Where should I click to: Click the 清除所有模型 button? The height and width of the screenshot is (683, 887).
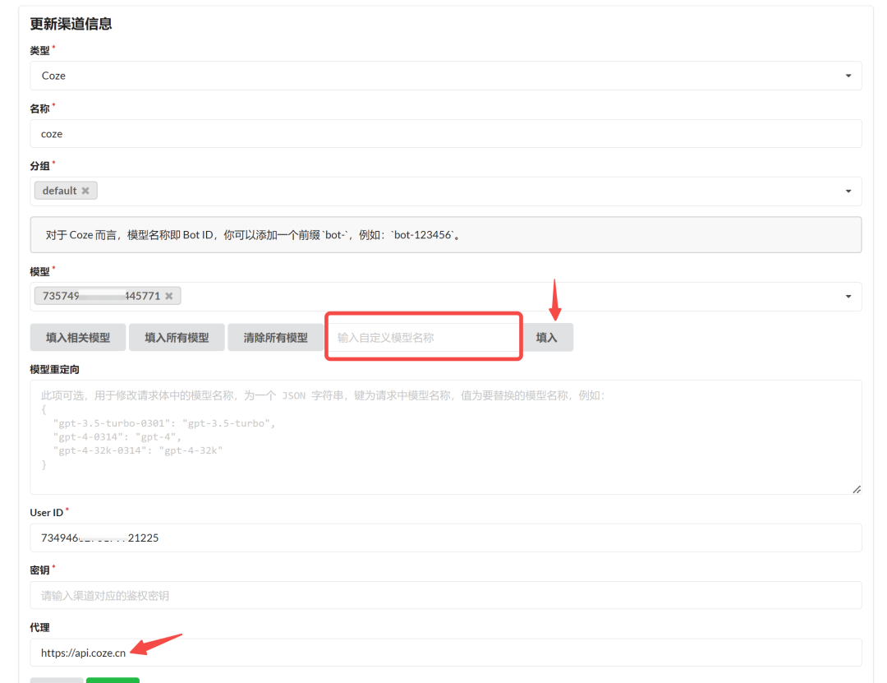point(275,338)
